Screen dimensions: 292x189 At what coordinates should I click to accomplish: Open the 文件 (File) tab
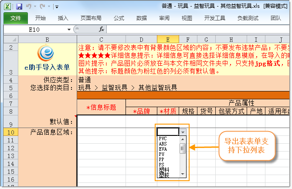pos(16,18)
